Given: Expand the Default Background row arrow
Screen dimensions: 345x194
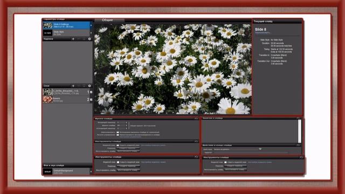Looking at the screenshot, I should point(91,171).
